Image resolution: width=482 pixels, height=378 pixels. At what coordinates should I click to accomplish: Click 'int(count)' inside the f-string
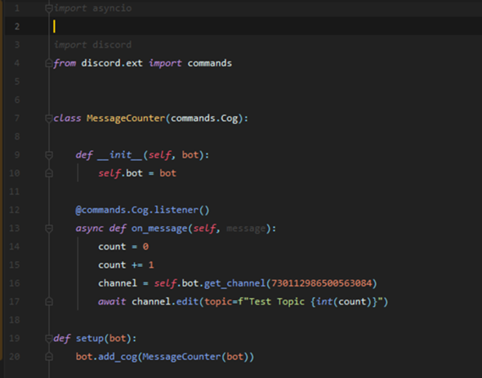tap(344, 301)
